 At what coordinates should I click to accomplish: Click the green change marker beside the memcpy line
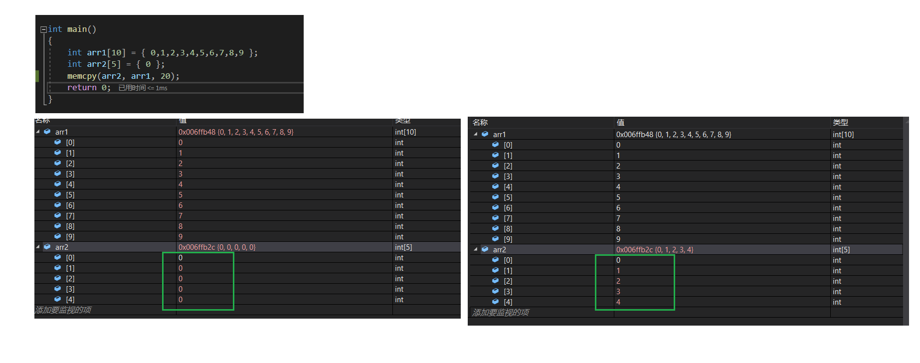pos(37,76)
